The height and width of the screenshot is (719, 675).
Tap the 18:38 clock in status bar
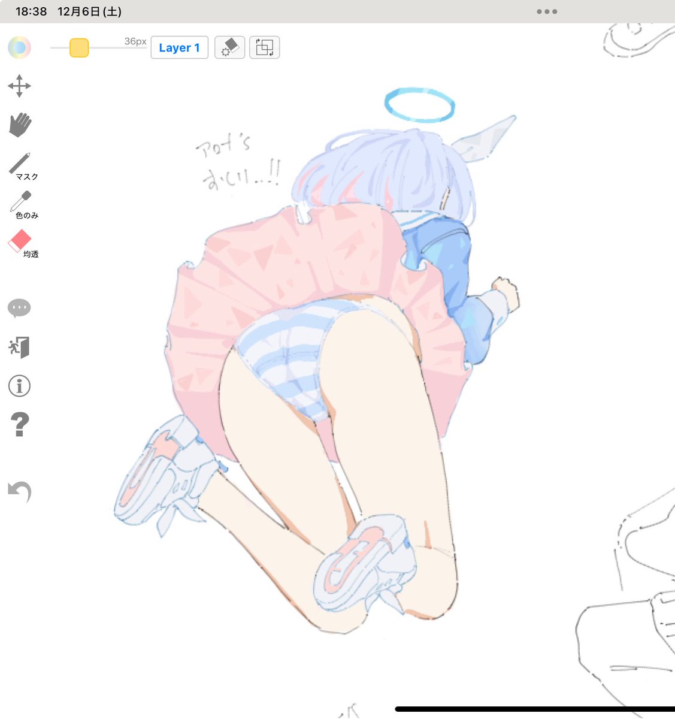31,11
